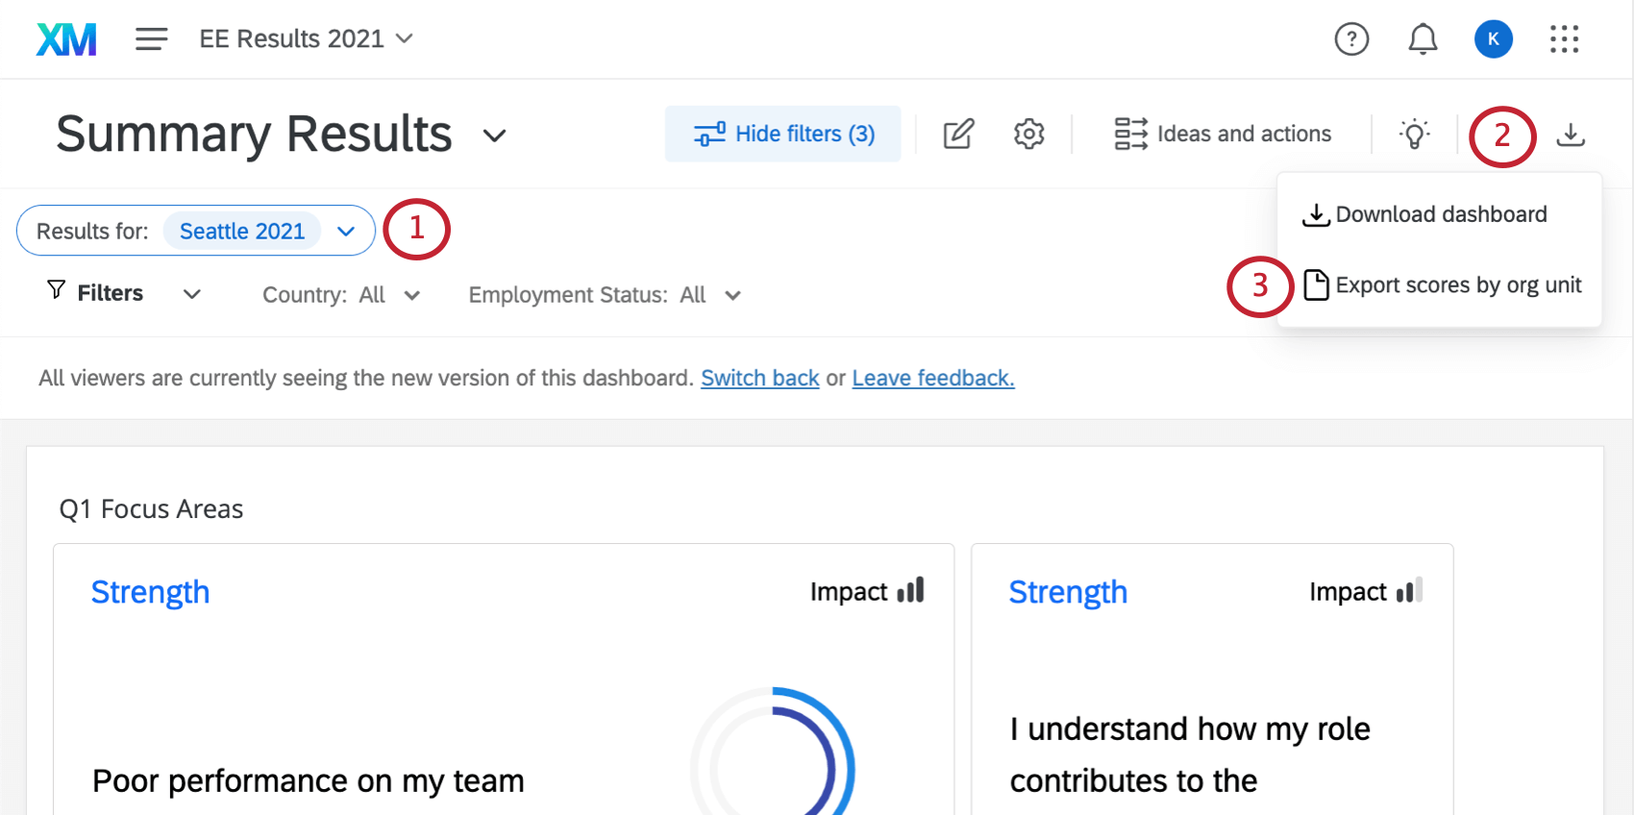Expand the Summary Results page dropdown
1634x815 pixels.
[x=494, y=136]
